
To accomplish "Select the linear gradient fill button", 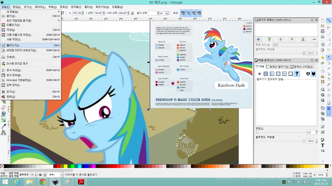I will pos(272,74).
